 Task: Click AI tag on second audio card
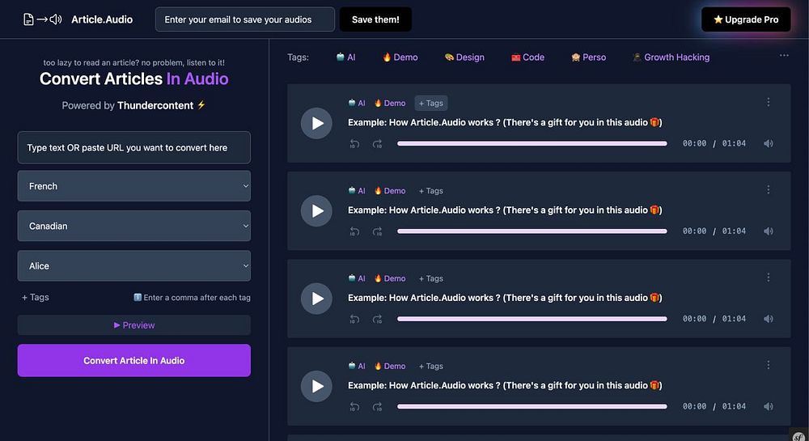pyautogui.click(x=357, y=191)
